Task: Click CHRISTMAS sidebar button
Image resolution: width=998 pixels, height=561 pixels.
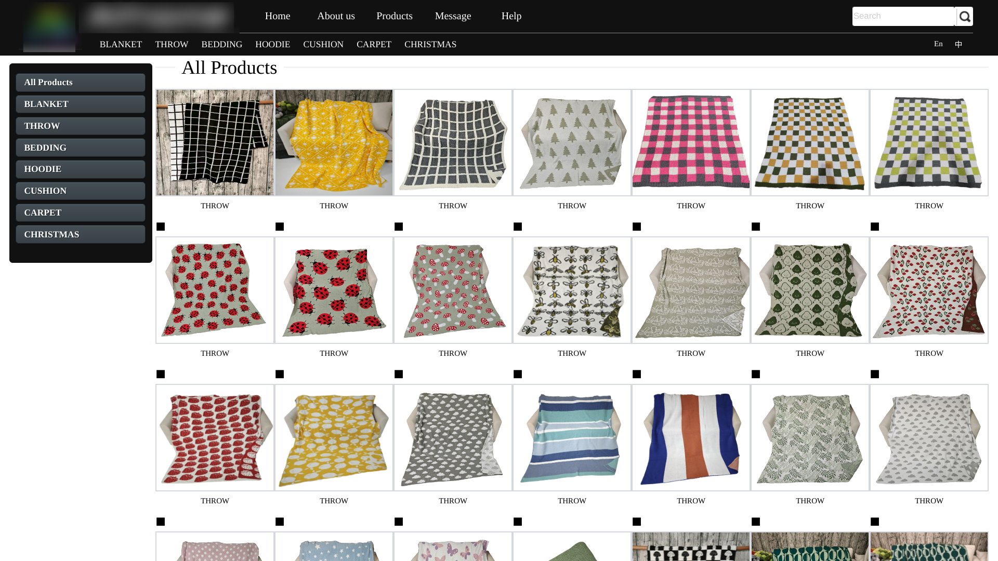Action: [81, 235]
